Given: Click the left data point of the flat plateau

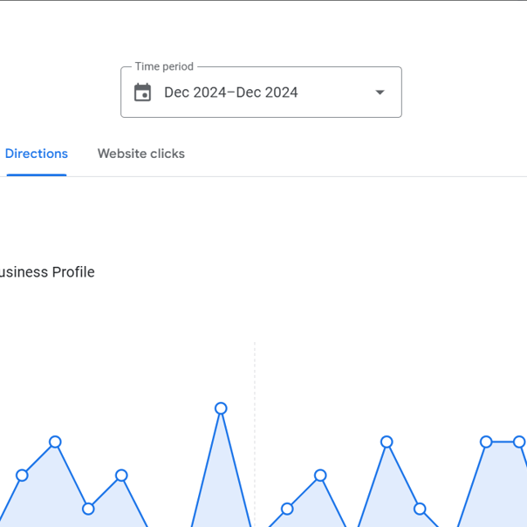Looking at the screenshot, I should (486, 442).
